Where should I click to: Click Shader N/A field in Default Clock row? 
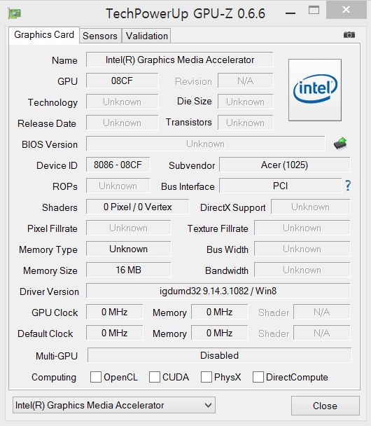click(322, 333)
